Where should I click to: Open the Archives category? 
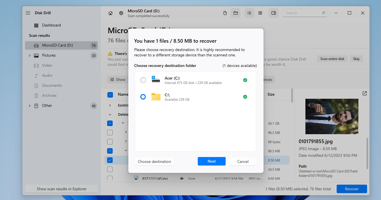coord(49,96)
